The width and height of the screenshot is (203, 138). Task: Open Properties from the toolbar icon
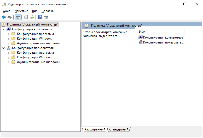[x=26, y=17]
